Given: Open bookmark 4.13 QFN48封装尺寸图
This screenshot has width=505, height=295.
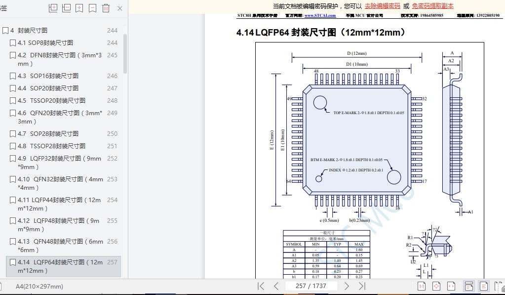Looking at the screenshot, I should [60, 246].
